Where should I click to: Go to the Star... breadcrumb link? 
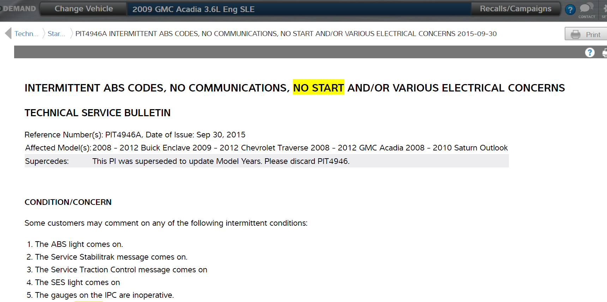tap(56, 34)
